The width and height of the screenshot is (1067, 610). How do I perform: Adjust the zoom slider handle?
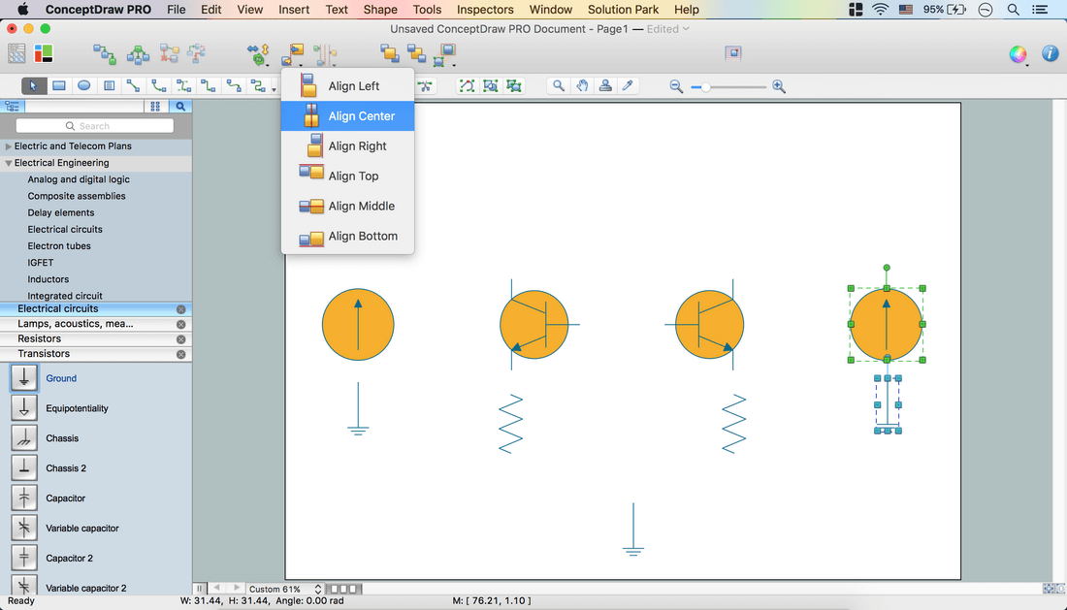click(x=706, y=87)
